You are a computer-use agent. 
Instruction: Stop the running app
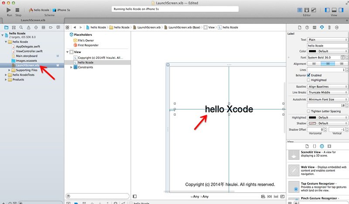pos(17,10)
